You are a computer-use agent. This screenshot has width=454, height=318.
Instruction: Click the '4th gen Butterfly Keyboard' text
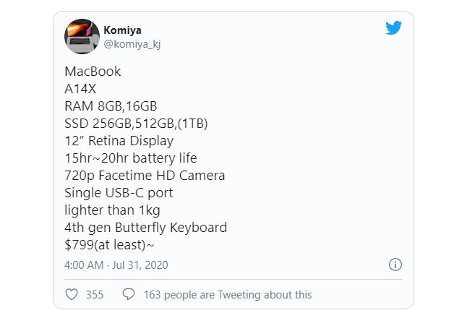pyautogui.click(x=145, y=228)
